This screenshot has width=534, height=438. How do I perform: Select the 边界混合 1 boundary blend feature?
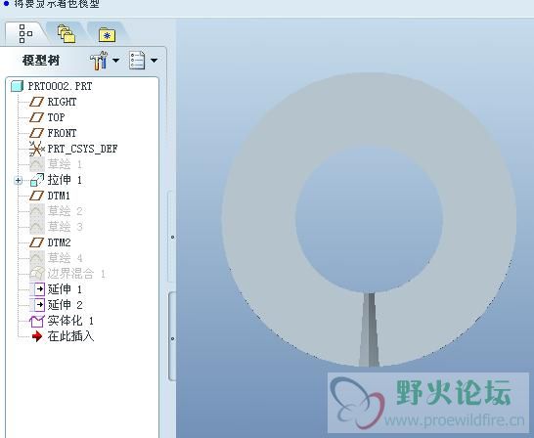click(x=67, y=274)
